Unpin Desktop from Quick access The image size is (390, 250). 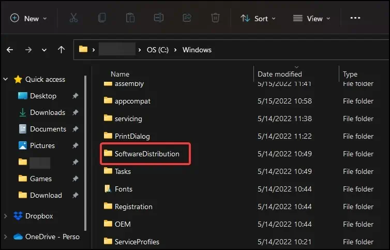(x=76, y=96)
